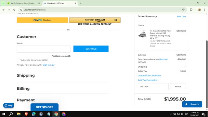Open the ESP language indicator

click(x=186, y=114)
